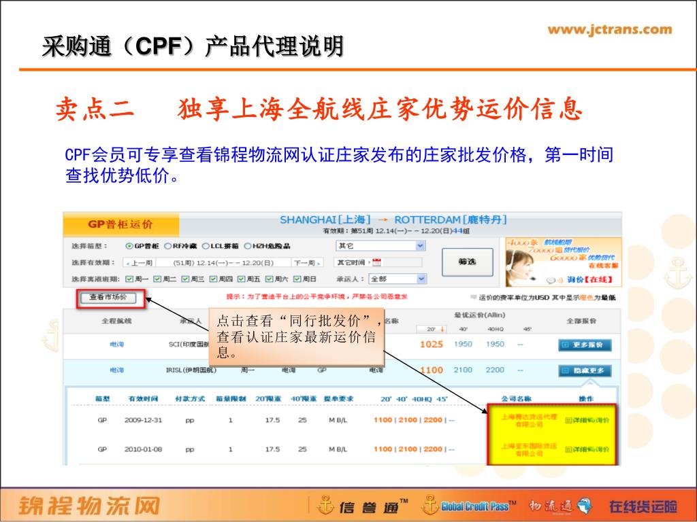
Task: Click the 2010-01-08 validity date cell
Action: click(143, 449)
